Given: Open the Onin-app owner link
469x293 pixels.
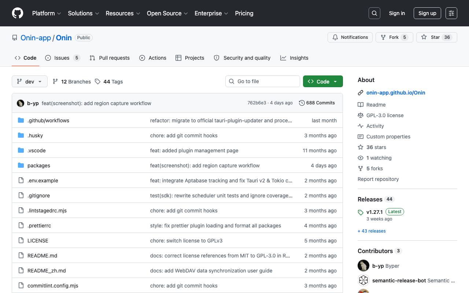Looking at the screenshot, I should tap(36, 38).
